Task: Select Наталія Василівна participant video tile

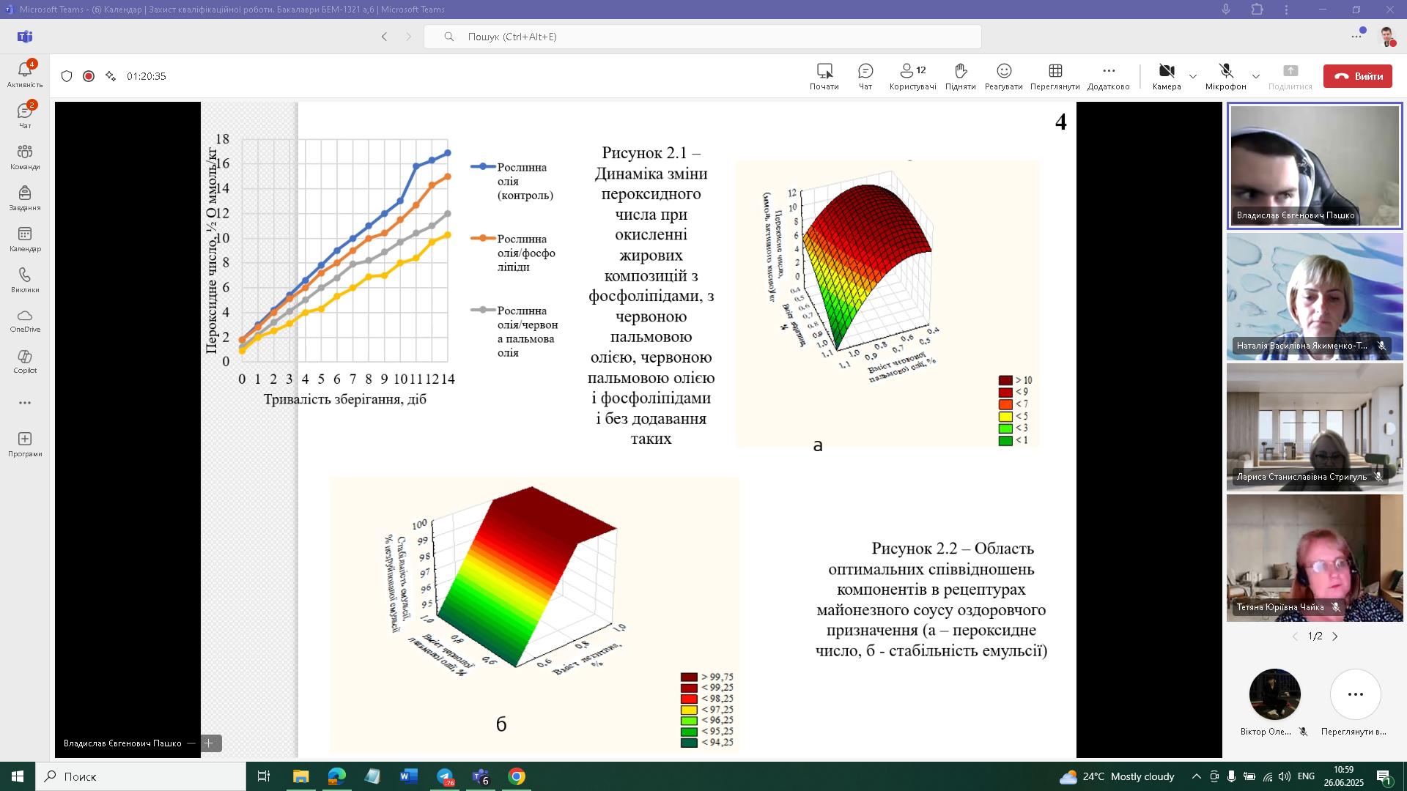Action: pos(1315,297)
